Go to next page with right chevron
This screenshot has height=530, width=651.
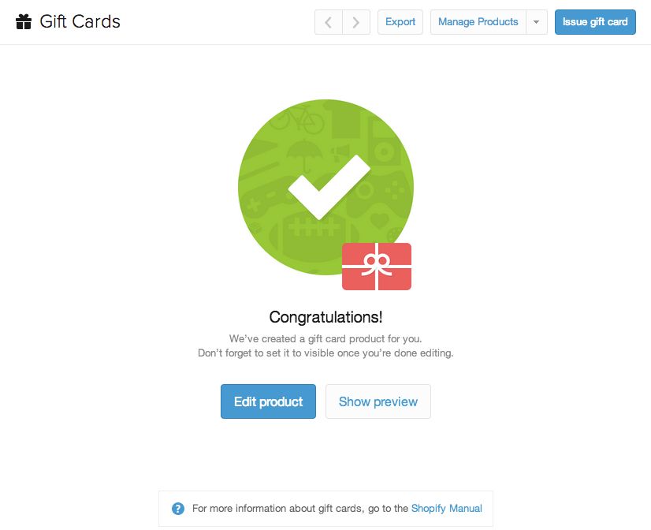[x=356, y=22]
